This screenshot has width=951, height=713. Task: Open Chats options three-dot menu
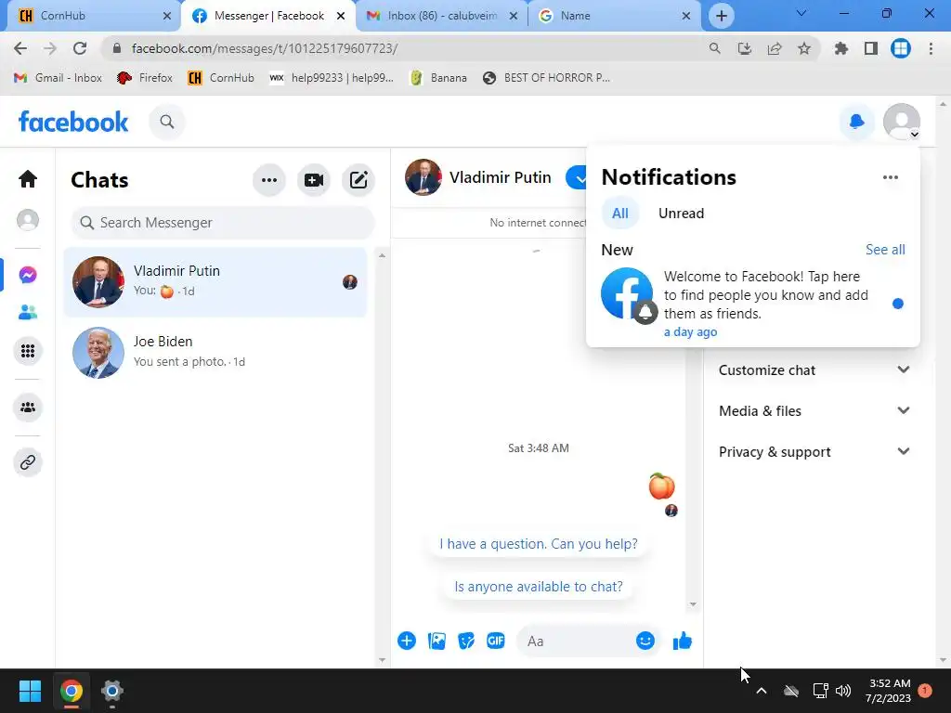pyautogui.click(x=269, y=180)
